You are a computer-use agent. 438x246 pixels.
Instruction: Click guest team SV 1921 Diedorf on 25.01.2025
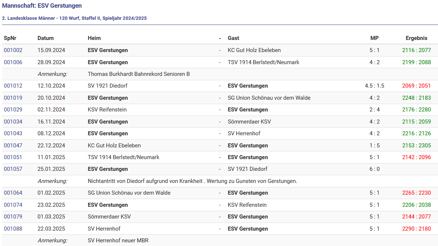pyautogui.click(x=247, y=169)
